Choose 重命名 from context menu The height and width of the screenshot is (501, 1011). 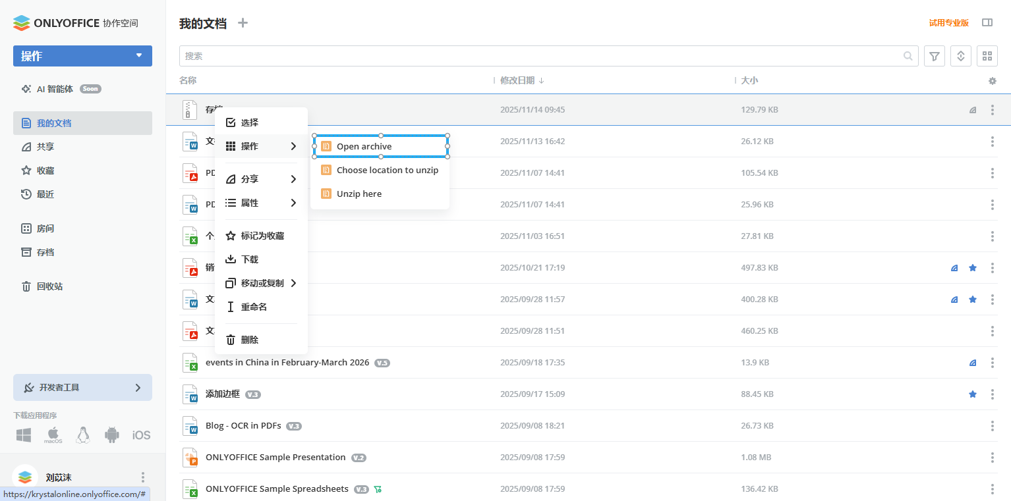point(261,307)
